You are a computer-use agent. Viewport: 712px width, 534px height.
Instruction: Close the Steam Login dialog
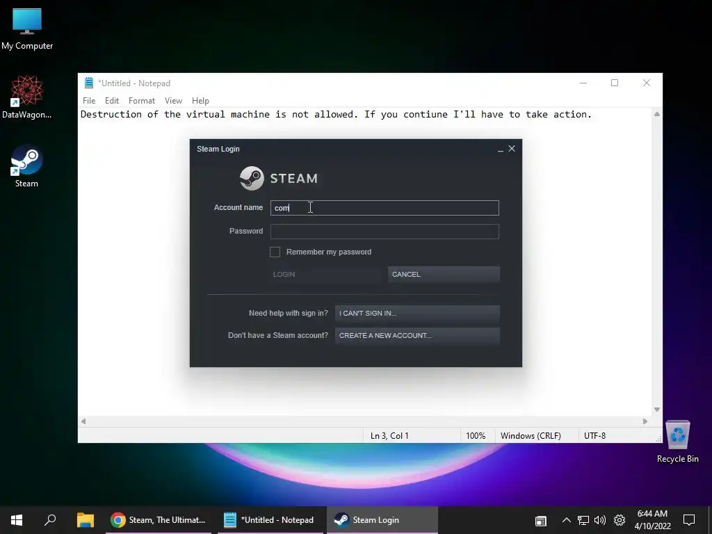(512, 149)
